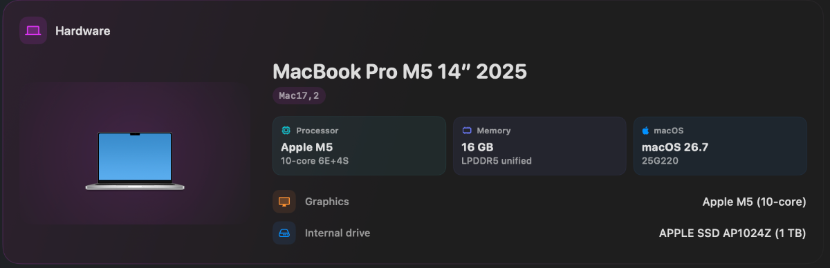The width and height of the screenshot is (830, 268).
Task: Click the APPLE SSD AP1024Z (1 TB) value
Action: coord(732,233)
